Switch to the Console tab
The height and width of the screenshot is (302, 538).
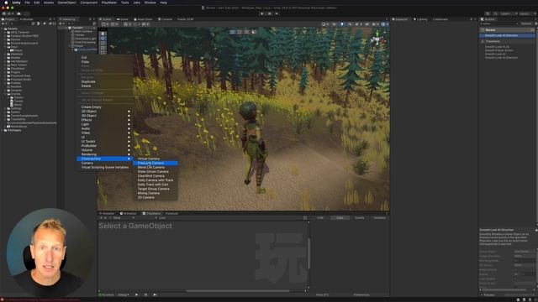166,19
